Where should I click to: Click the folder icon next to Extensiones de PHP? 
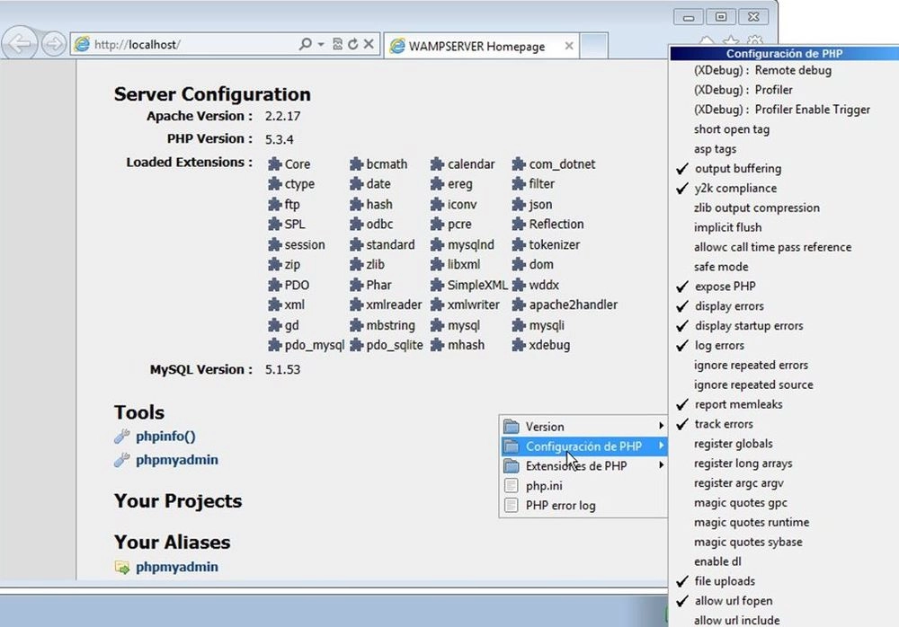(511, 466)
